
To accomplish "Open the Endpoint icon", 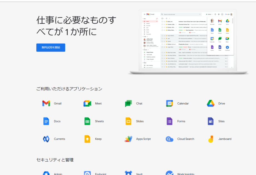I will [87, 173].
